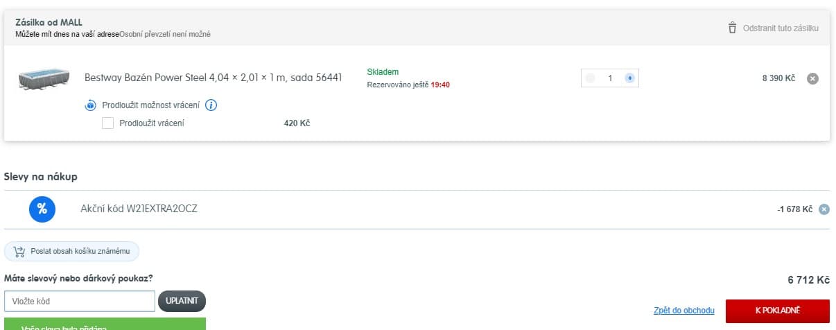Follow the Zpět do obchodu link
The image size is (836, 330).
pos(683,311)
